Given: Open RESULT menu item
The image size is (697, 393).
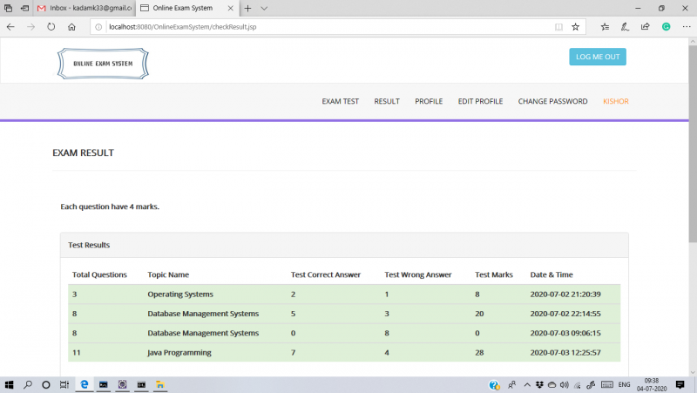Looking at the screenshot, I should (x=387, y=101).
